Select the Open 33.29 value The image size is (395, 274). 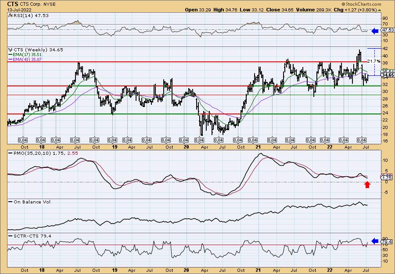(x=198, y=10)
